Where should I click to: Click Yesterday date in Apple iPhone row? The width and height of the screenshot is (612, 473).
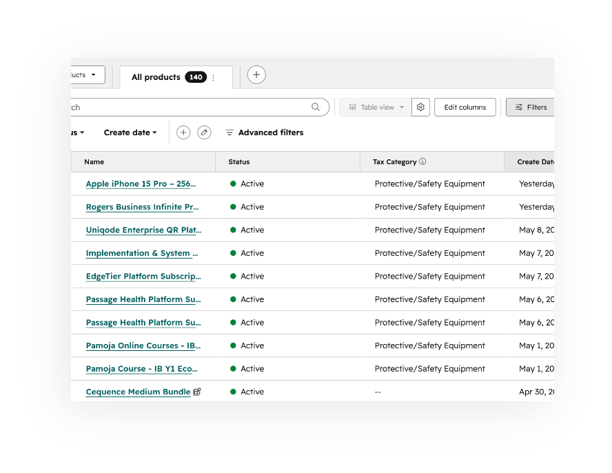(536, 183)
